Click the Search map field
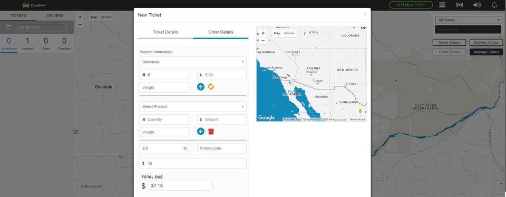 468,29
